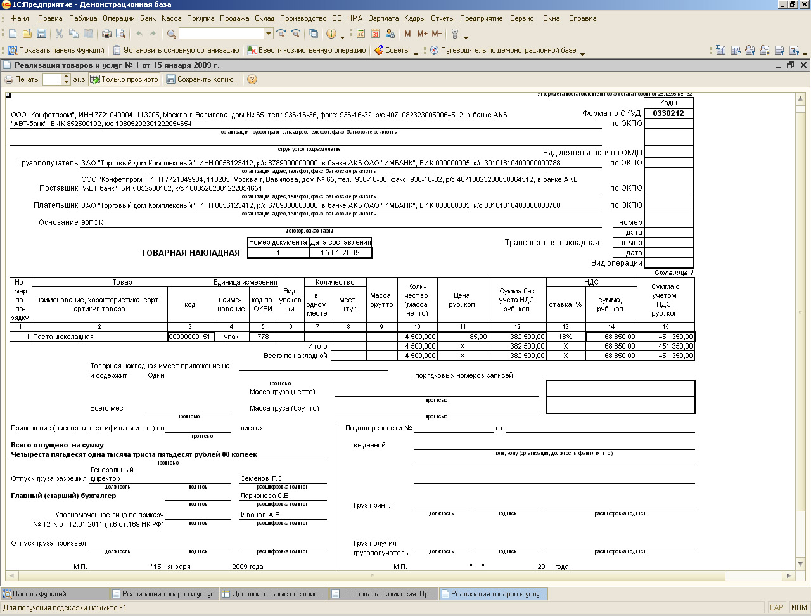Click Ввести хозяйственную операцию
The height and width of the screenshot is (616, 811).
tap(307, 50)
